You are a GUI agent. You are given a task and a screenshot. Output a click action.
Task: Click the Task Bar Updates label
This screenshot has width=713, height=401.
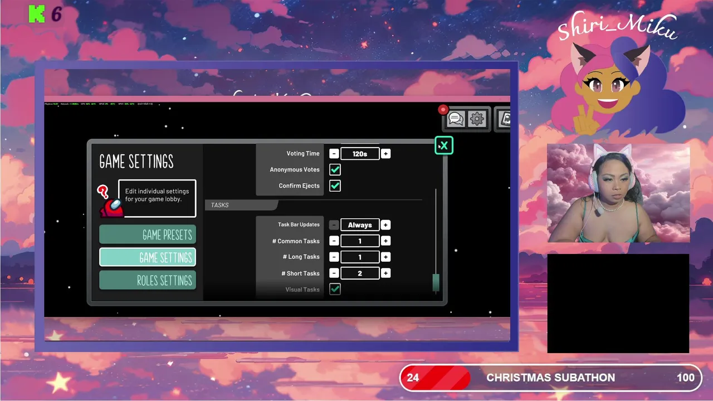(299, 225)
